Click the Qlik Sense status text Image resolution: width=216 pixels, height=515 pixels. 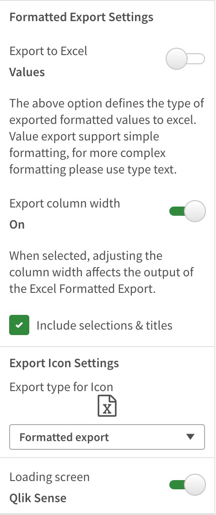(38, 498)
